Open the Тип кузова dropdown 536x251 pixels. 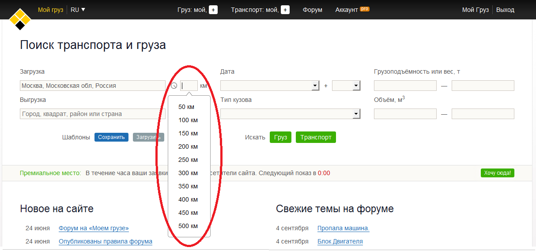tap(356, 114)
